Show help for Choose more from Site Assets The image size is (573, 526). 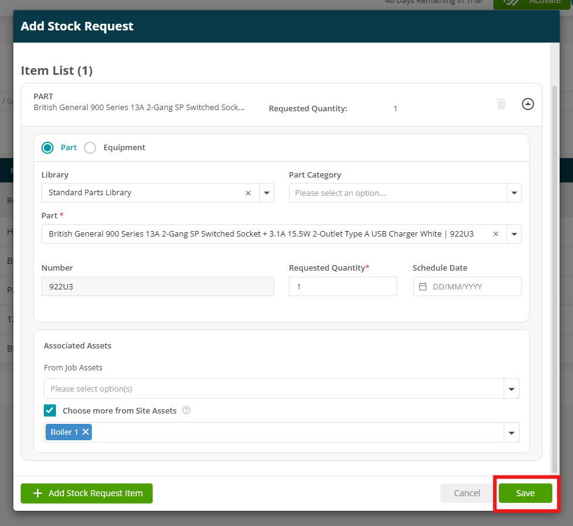(186, 410)
